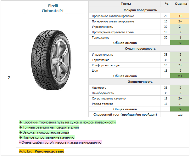Viewport: 190px width, 156px height.
Task: Click the '%' column header
Action: tap(167, 4)
